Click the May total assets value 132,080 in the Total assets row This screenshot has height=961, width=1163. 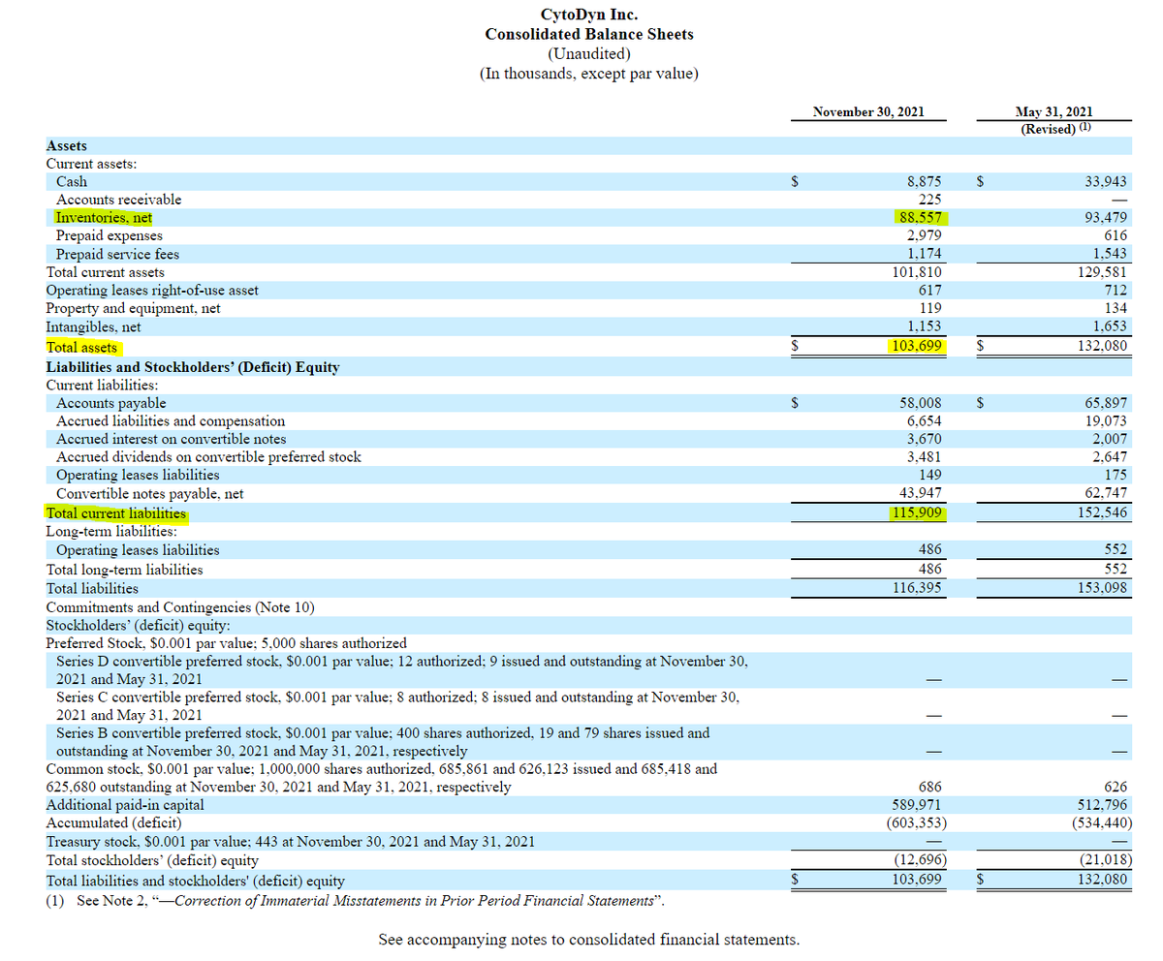click(1102, 346)
